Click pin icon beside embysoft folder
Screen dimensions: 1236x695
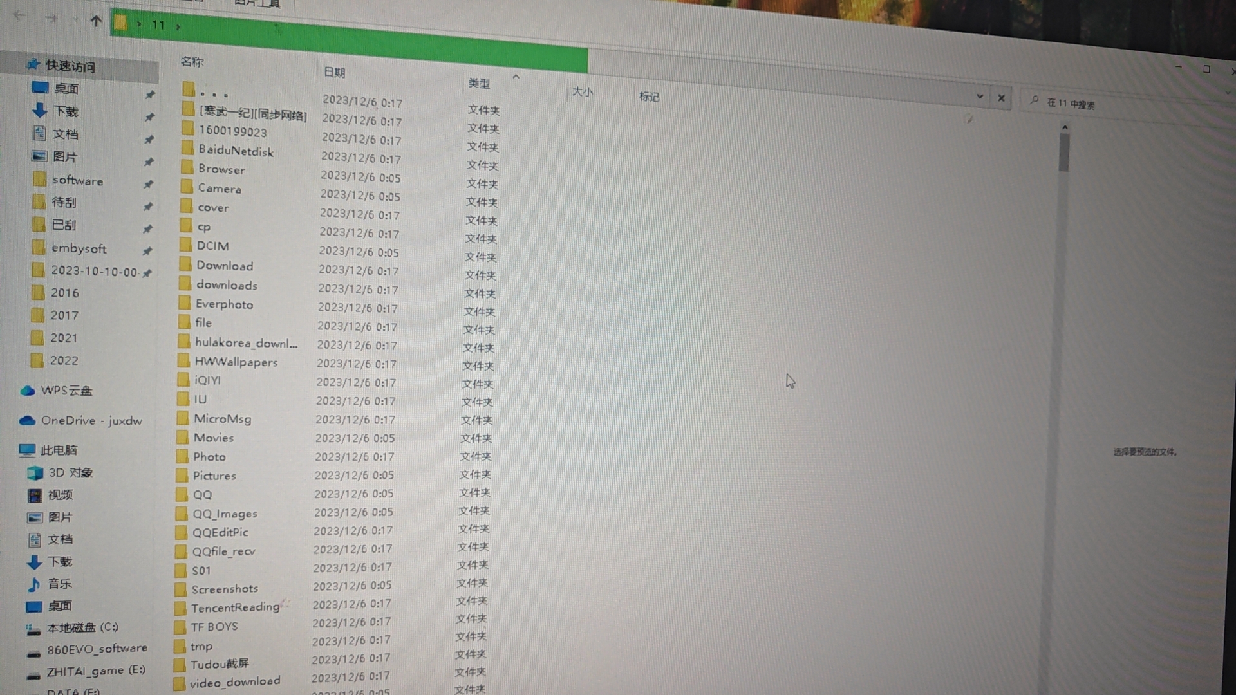coord(147,251)
